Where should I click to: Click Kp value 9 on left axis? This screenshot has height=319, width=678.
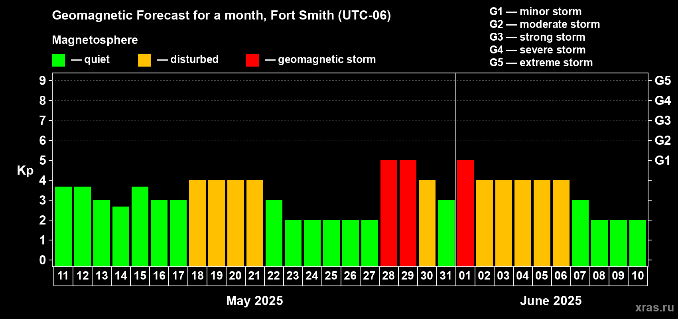pos(43,81)
